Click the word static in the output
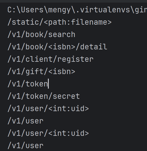The image size is (147, 151). tap(25, 22)
